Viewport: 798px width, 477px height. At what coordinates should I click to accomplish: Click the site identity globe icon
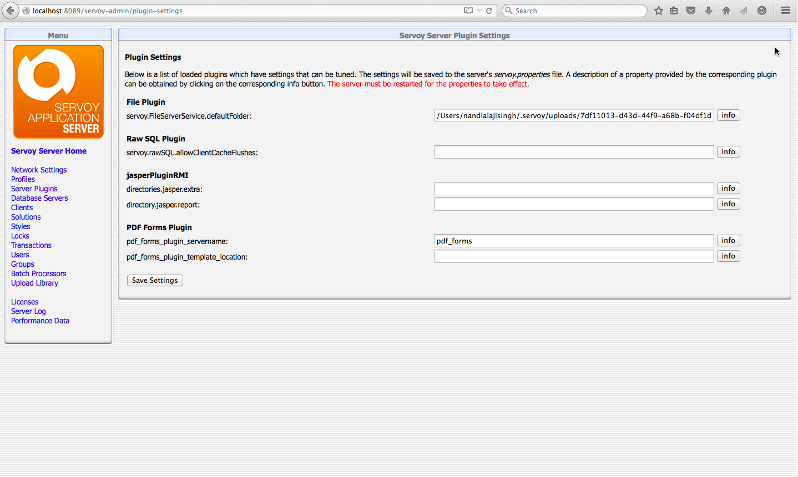[x=26, y=11]
